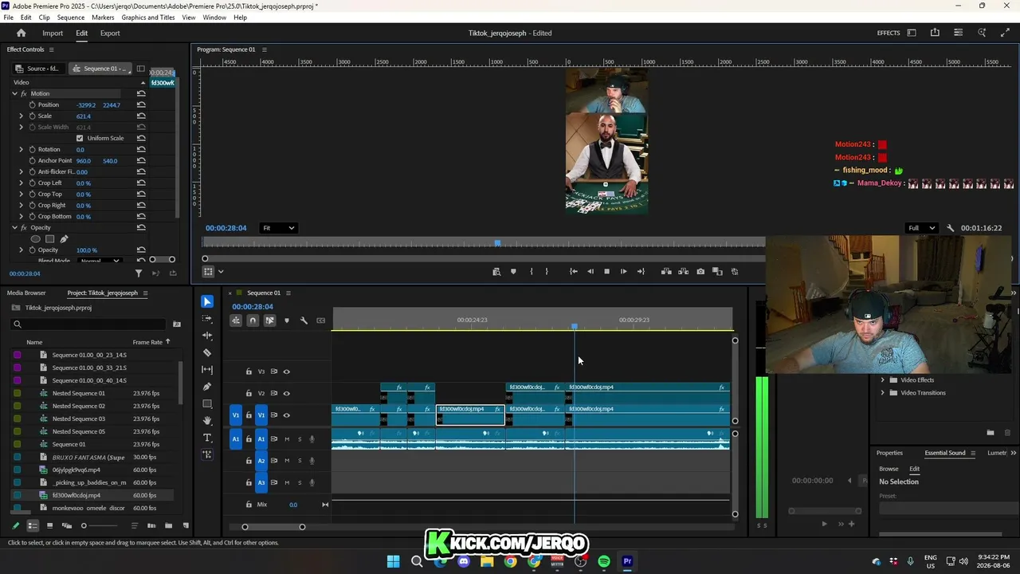Click Find in project search-bin icon

(177, 324)
